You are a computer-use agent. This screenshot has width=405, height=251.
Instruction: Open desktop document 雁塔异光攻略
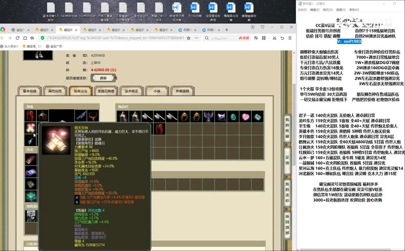(231, 12)
